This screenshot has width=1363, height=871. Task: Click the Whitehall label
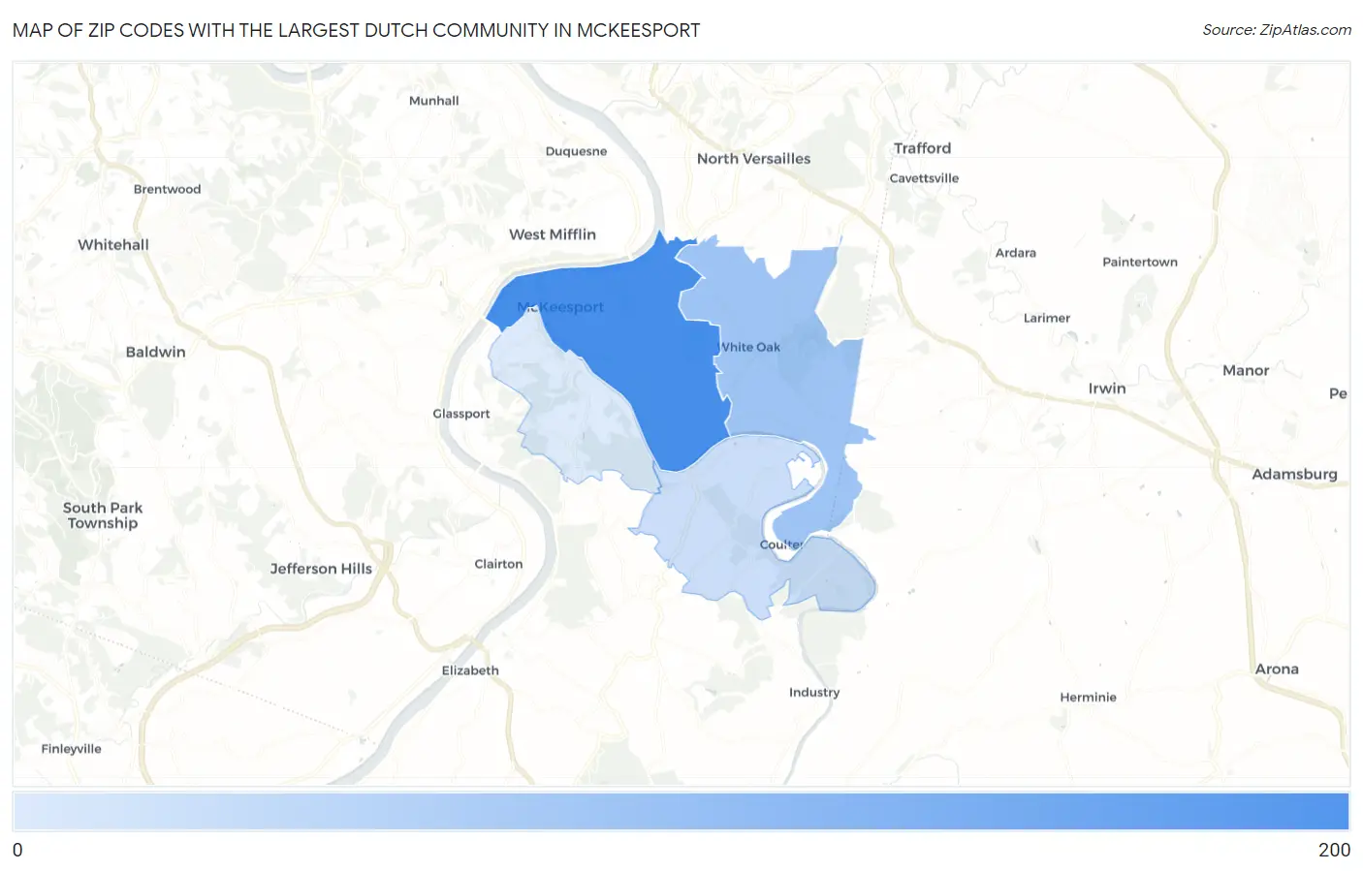point(113,245)
